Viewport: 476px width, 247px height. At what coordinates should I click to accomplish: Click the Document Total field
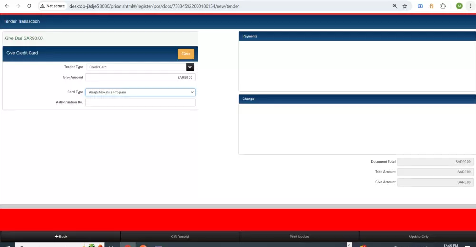pyautogui.click(x=436, y=162)
